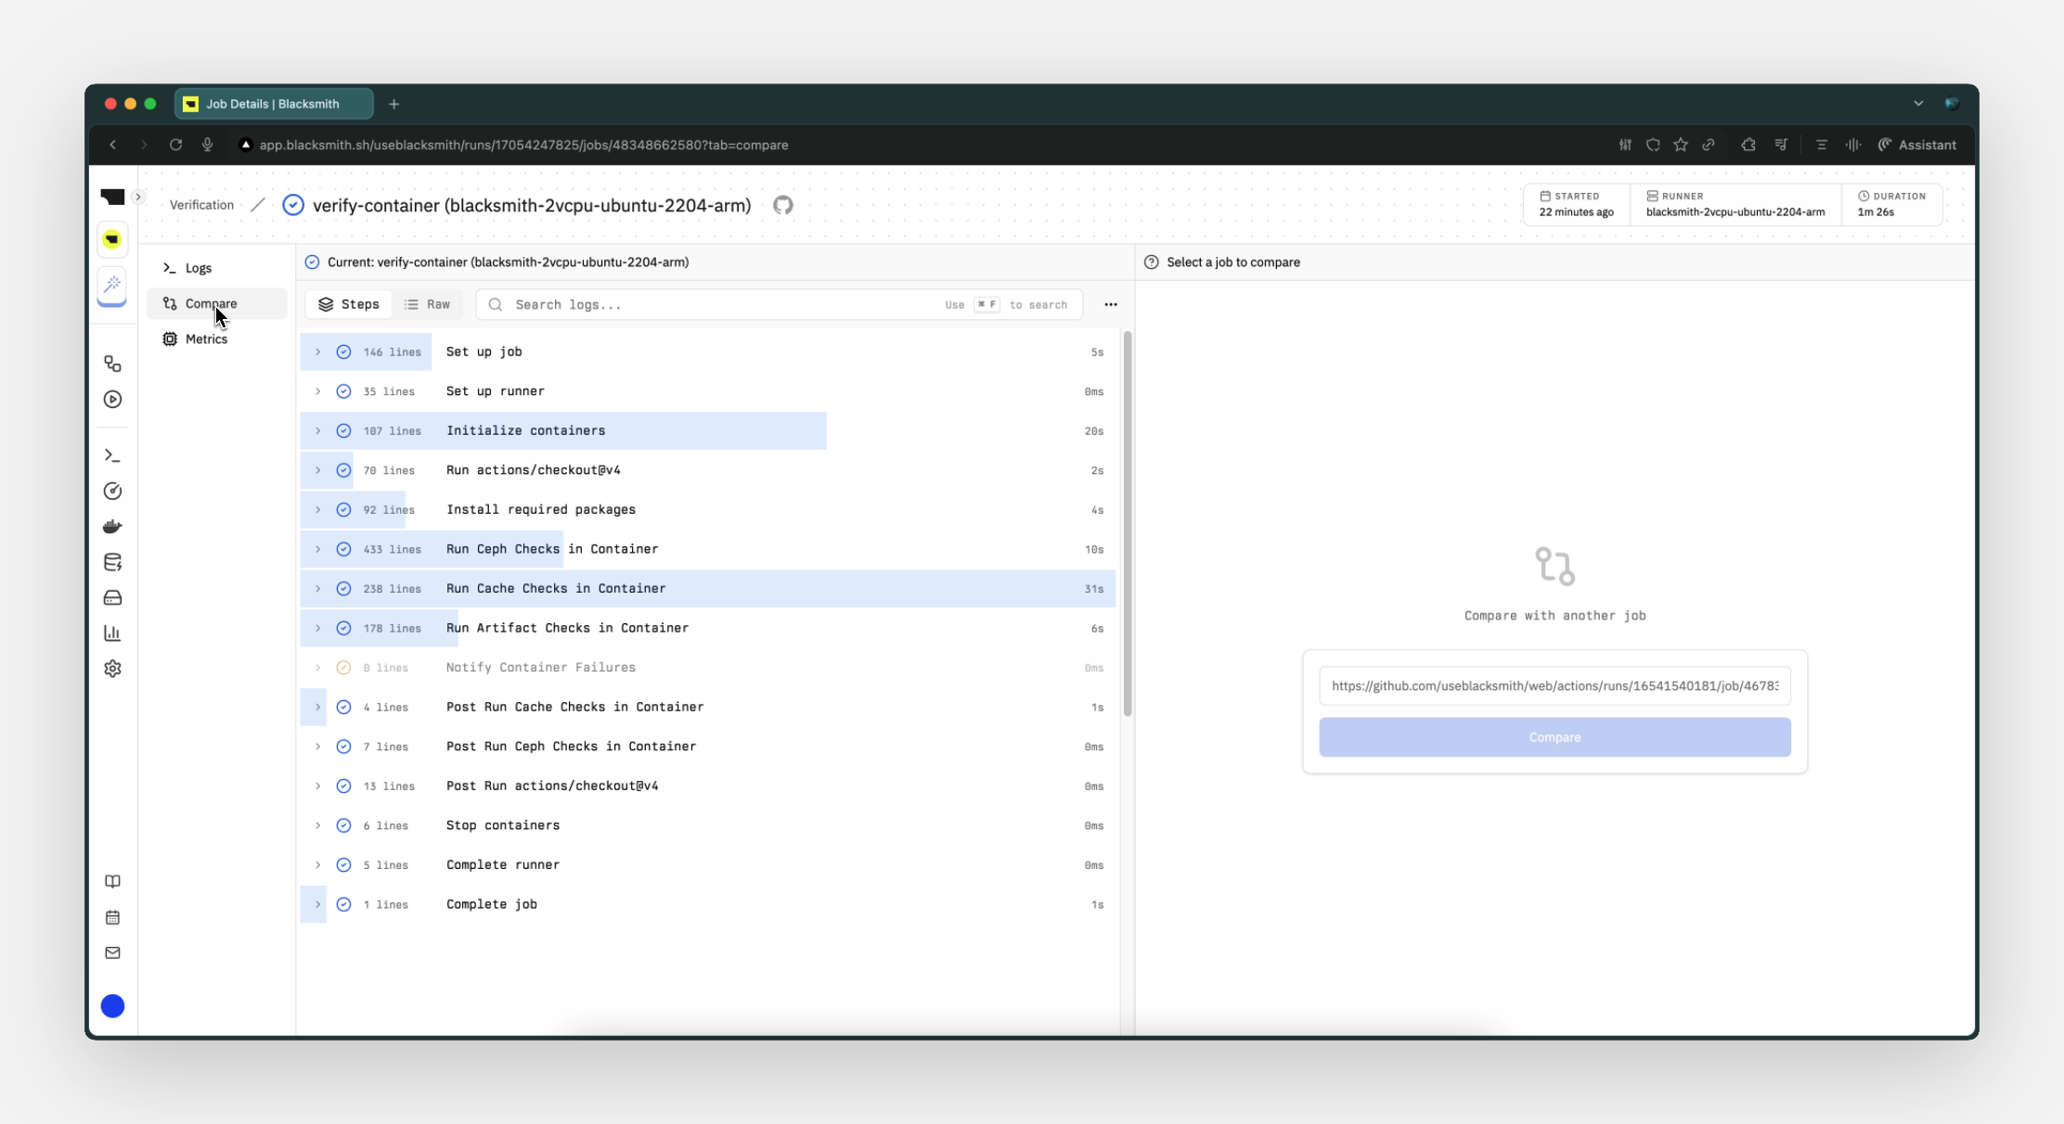The width and height of the screenshot is (2064, 1124).
Task: Click the blue user avatar circle
Action: [x=112, y=1006]
